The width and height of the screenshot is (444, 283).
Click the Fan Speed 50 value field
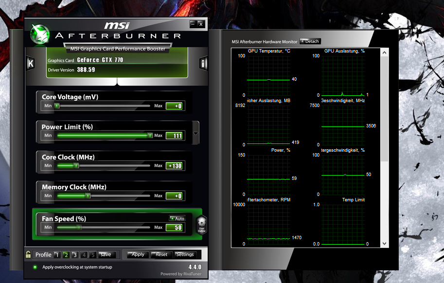tap(174, 227)
